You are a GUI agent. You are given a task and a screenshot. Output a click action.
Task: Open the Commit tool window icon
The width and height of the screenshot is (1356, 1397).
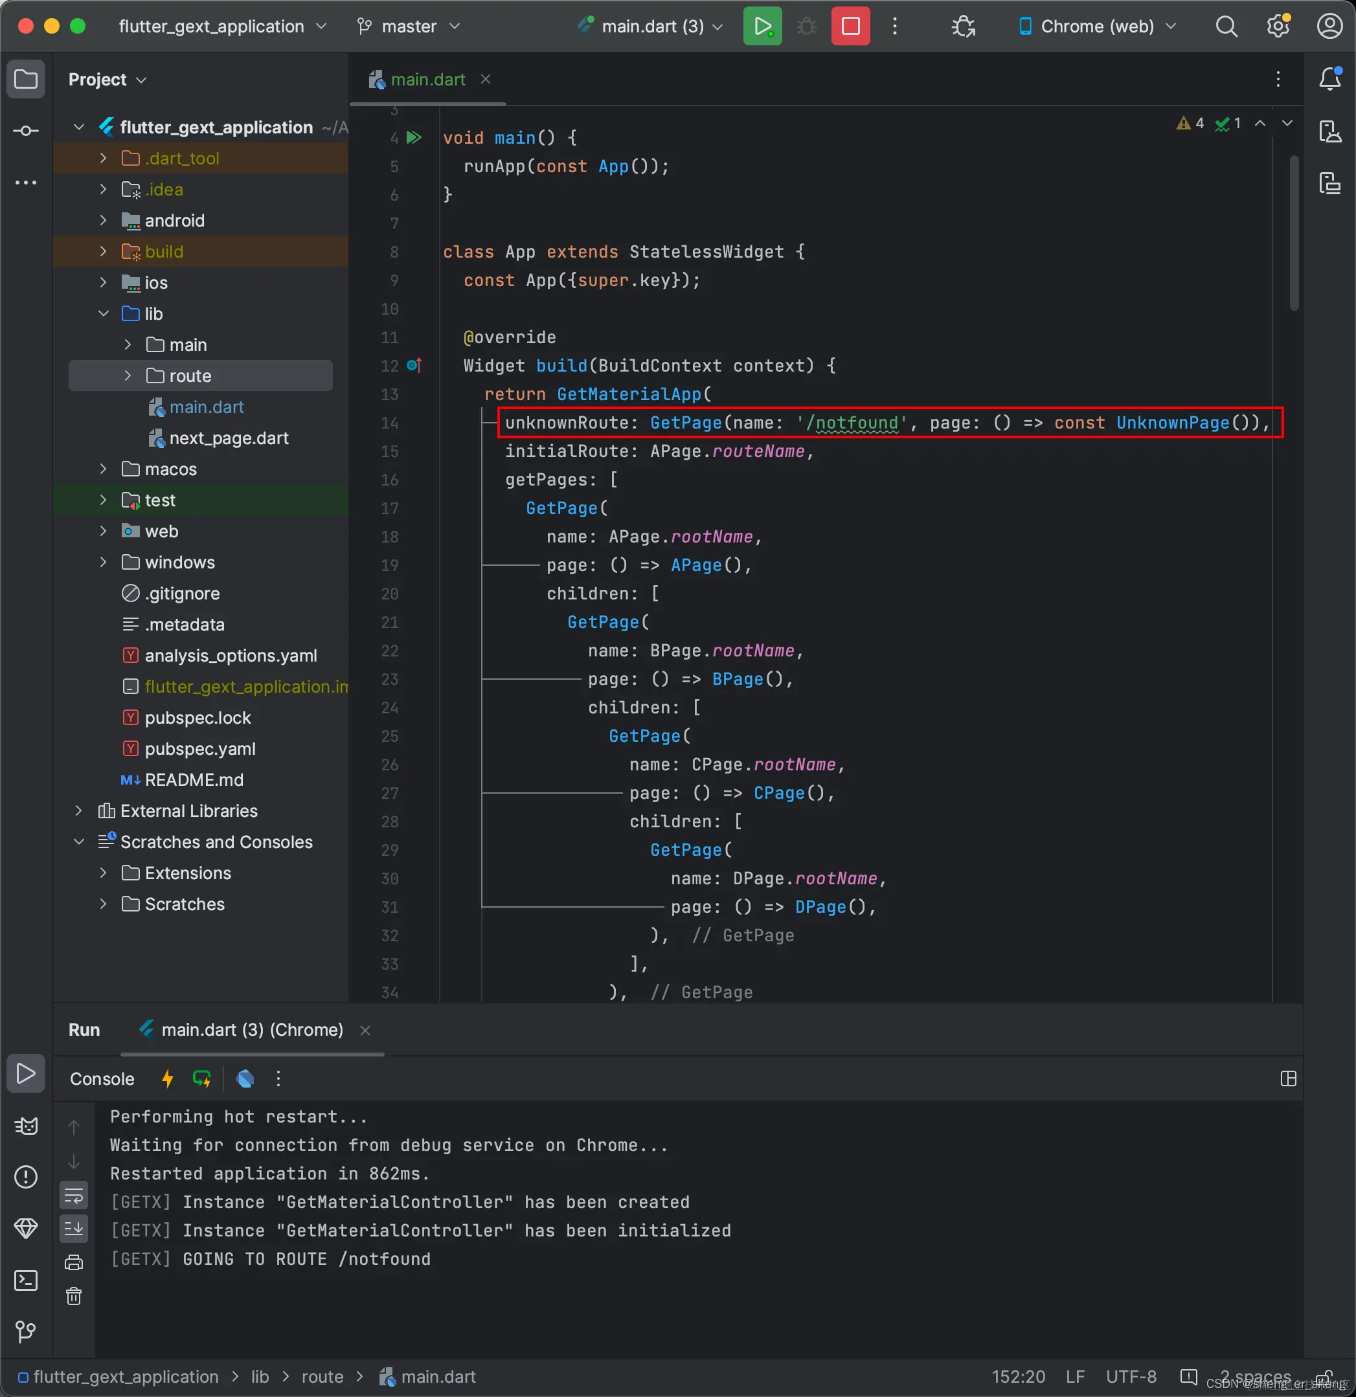26,130
